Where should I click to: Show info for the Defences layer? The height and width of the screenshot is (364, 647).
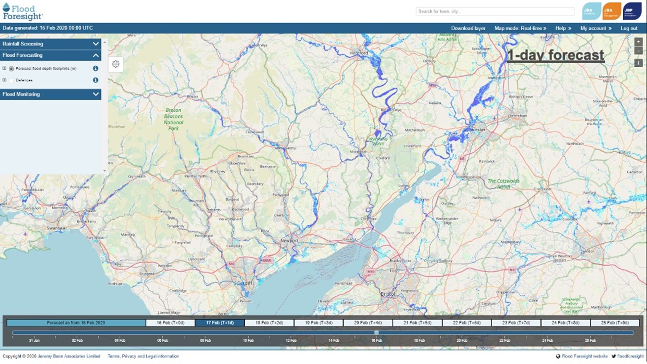(96, 80)
